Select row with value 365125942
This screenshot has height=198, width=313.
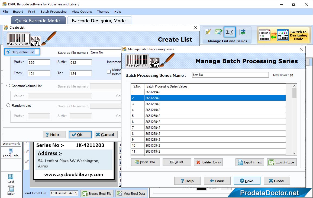[208, 116]
